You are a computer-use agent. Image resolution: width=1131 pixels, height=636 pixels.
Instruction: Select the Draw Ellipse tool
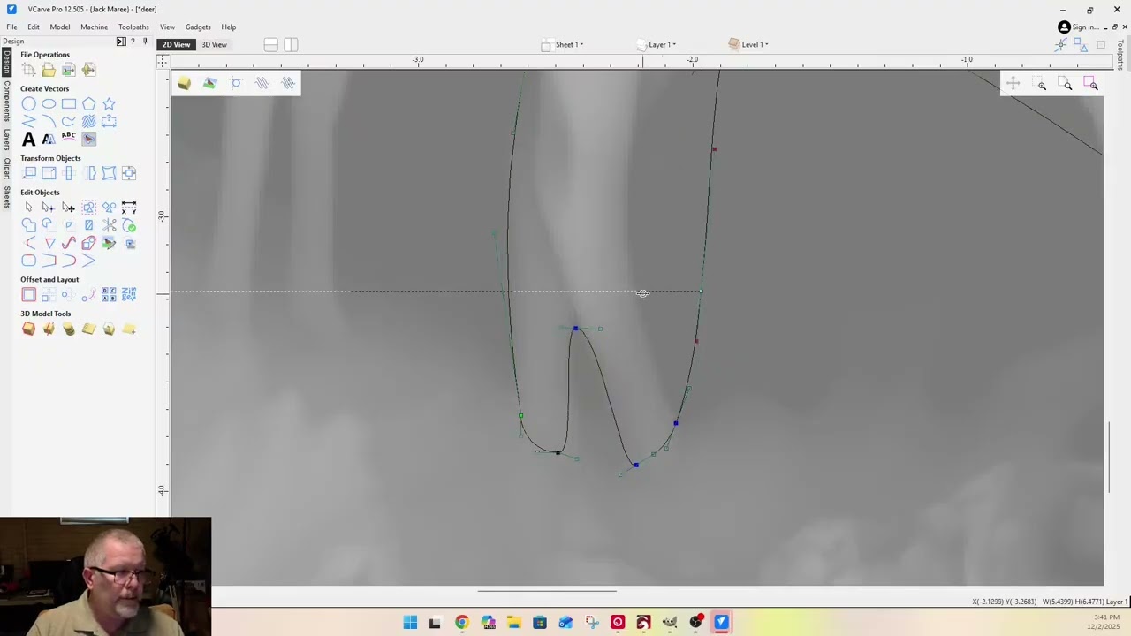(49, 104)
